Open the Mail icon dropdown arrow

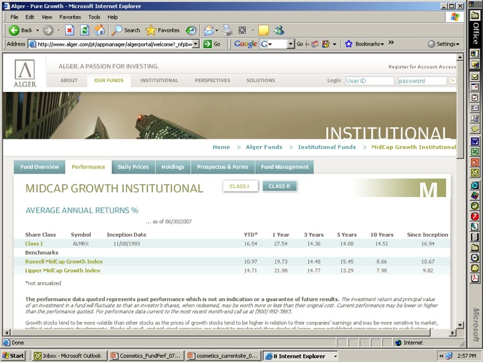217,30
